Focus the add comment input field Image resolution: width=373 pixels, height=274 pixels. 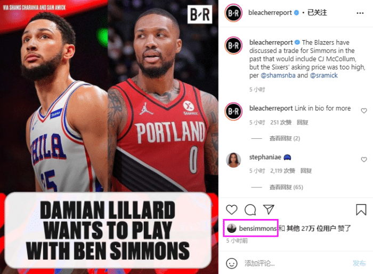(x=296, y=263)
